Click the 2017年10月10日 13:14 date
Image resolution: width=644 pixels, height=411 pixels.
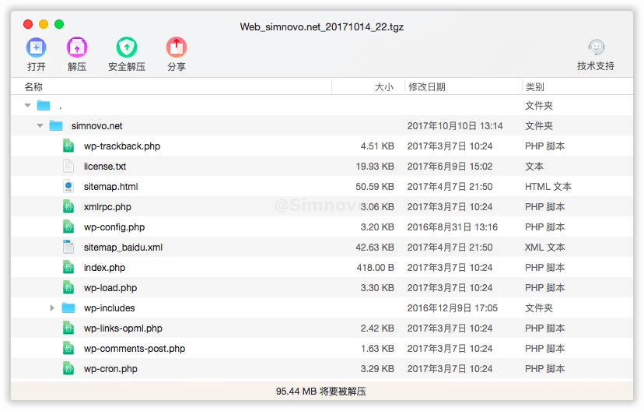point(455,126)
